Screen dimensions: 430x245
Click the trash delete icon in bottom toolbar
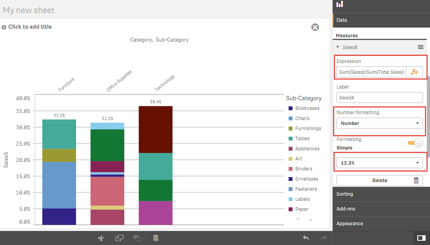click(x=156, y=238)
